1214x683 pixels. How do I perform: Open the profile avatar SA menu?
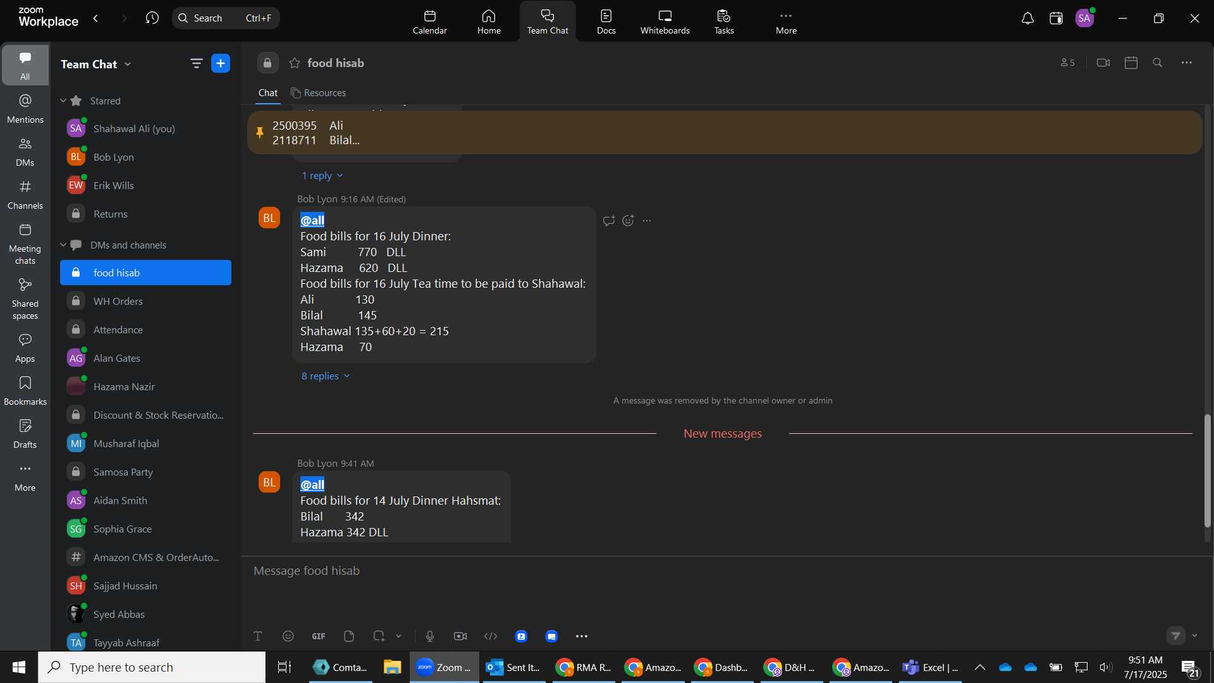(1085, 18)
